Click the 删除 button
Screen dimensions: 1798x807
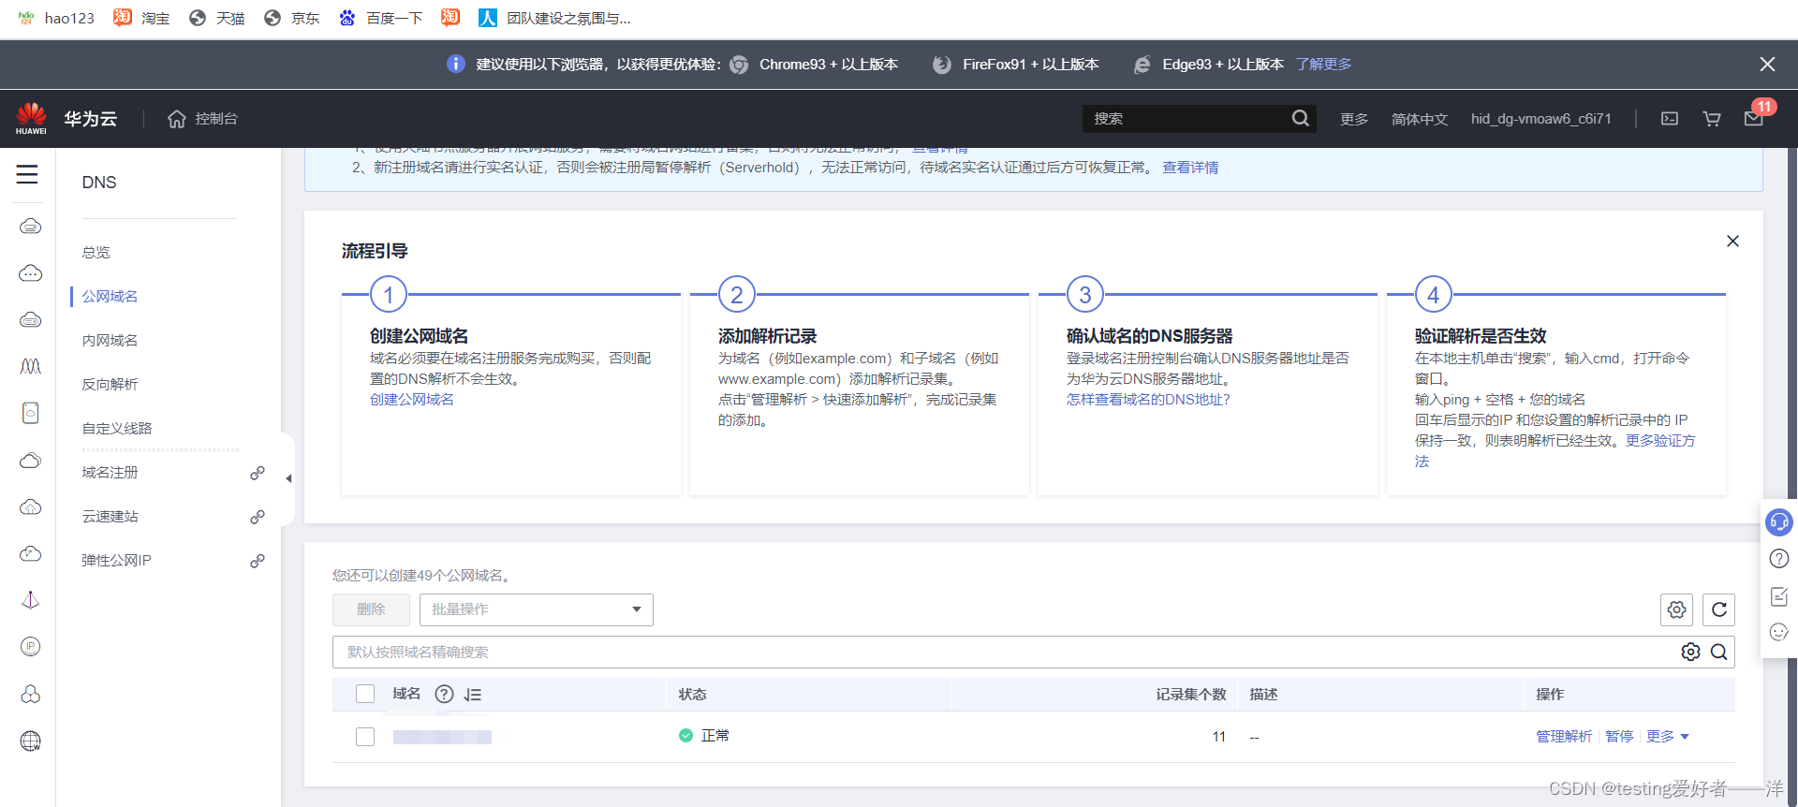coord(371,609)
